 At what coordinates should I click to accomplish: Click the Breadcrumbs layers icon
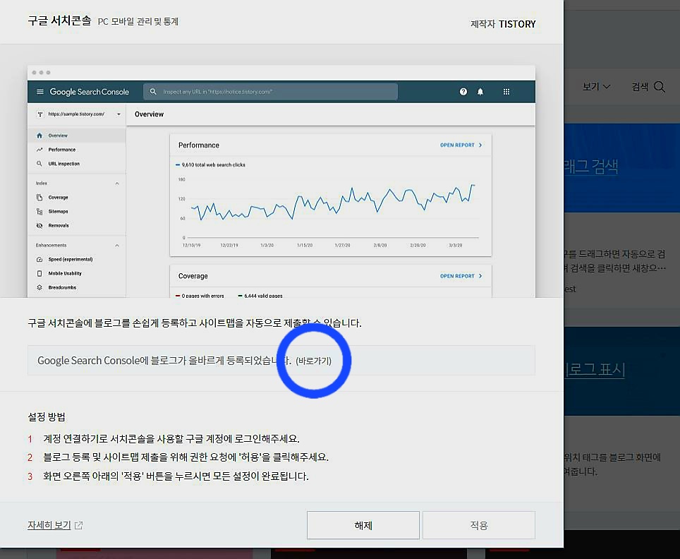[x=40, y=287]
